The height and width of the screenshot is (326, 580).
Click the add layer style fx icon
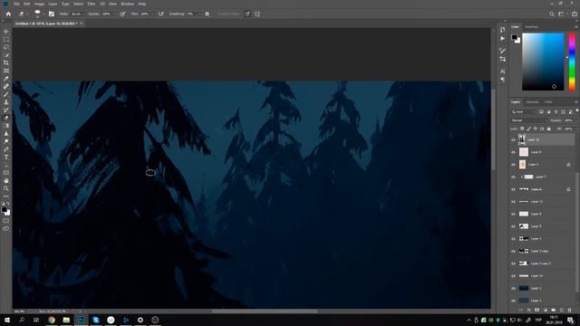point(529,310)
